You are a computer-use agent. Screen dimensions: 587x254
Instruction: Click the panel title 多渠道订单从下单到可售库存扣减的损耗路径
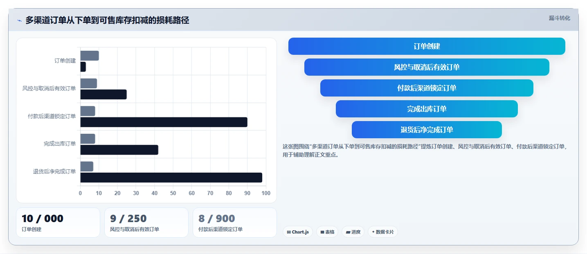click(107, 20)
